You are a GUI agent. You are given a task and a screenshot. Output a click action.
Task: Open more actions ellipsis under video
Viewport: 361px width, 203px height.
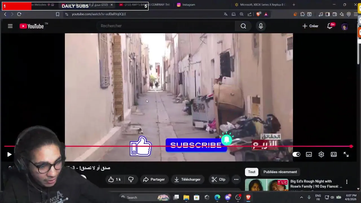[236, 179]
